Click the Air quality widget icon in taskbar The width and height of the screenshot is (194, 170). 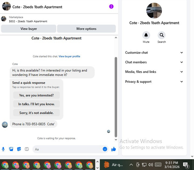[x=107, y=165]
